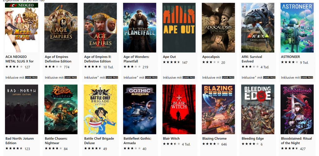
Task: Open the Blair Witch cover thumbnail
Action: 179,109
